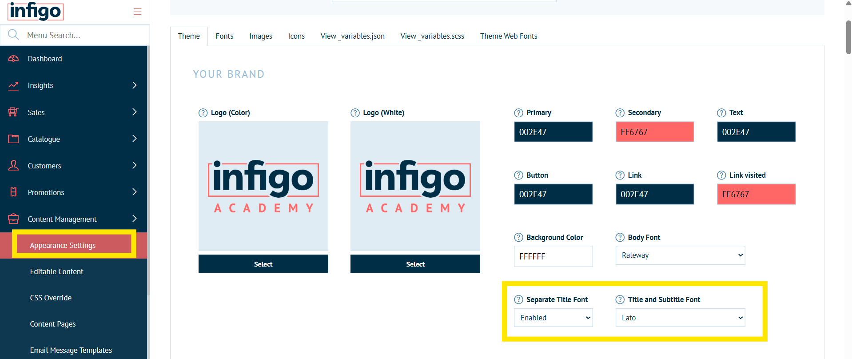
Task: Click the Link visited color field FF6767
Action: point(756,194)
